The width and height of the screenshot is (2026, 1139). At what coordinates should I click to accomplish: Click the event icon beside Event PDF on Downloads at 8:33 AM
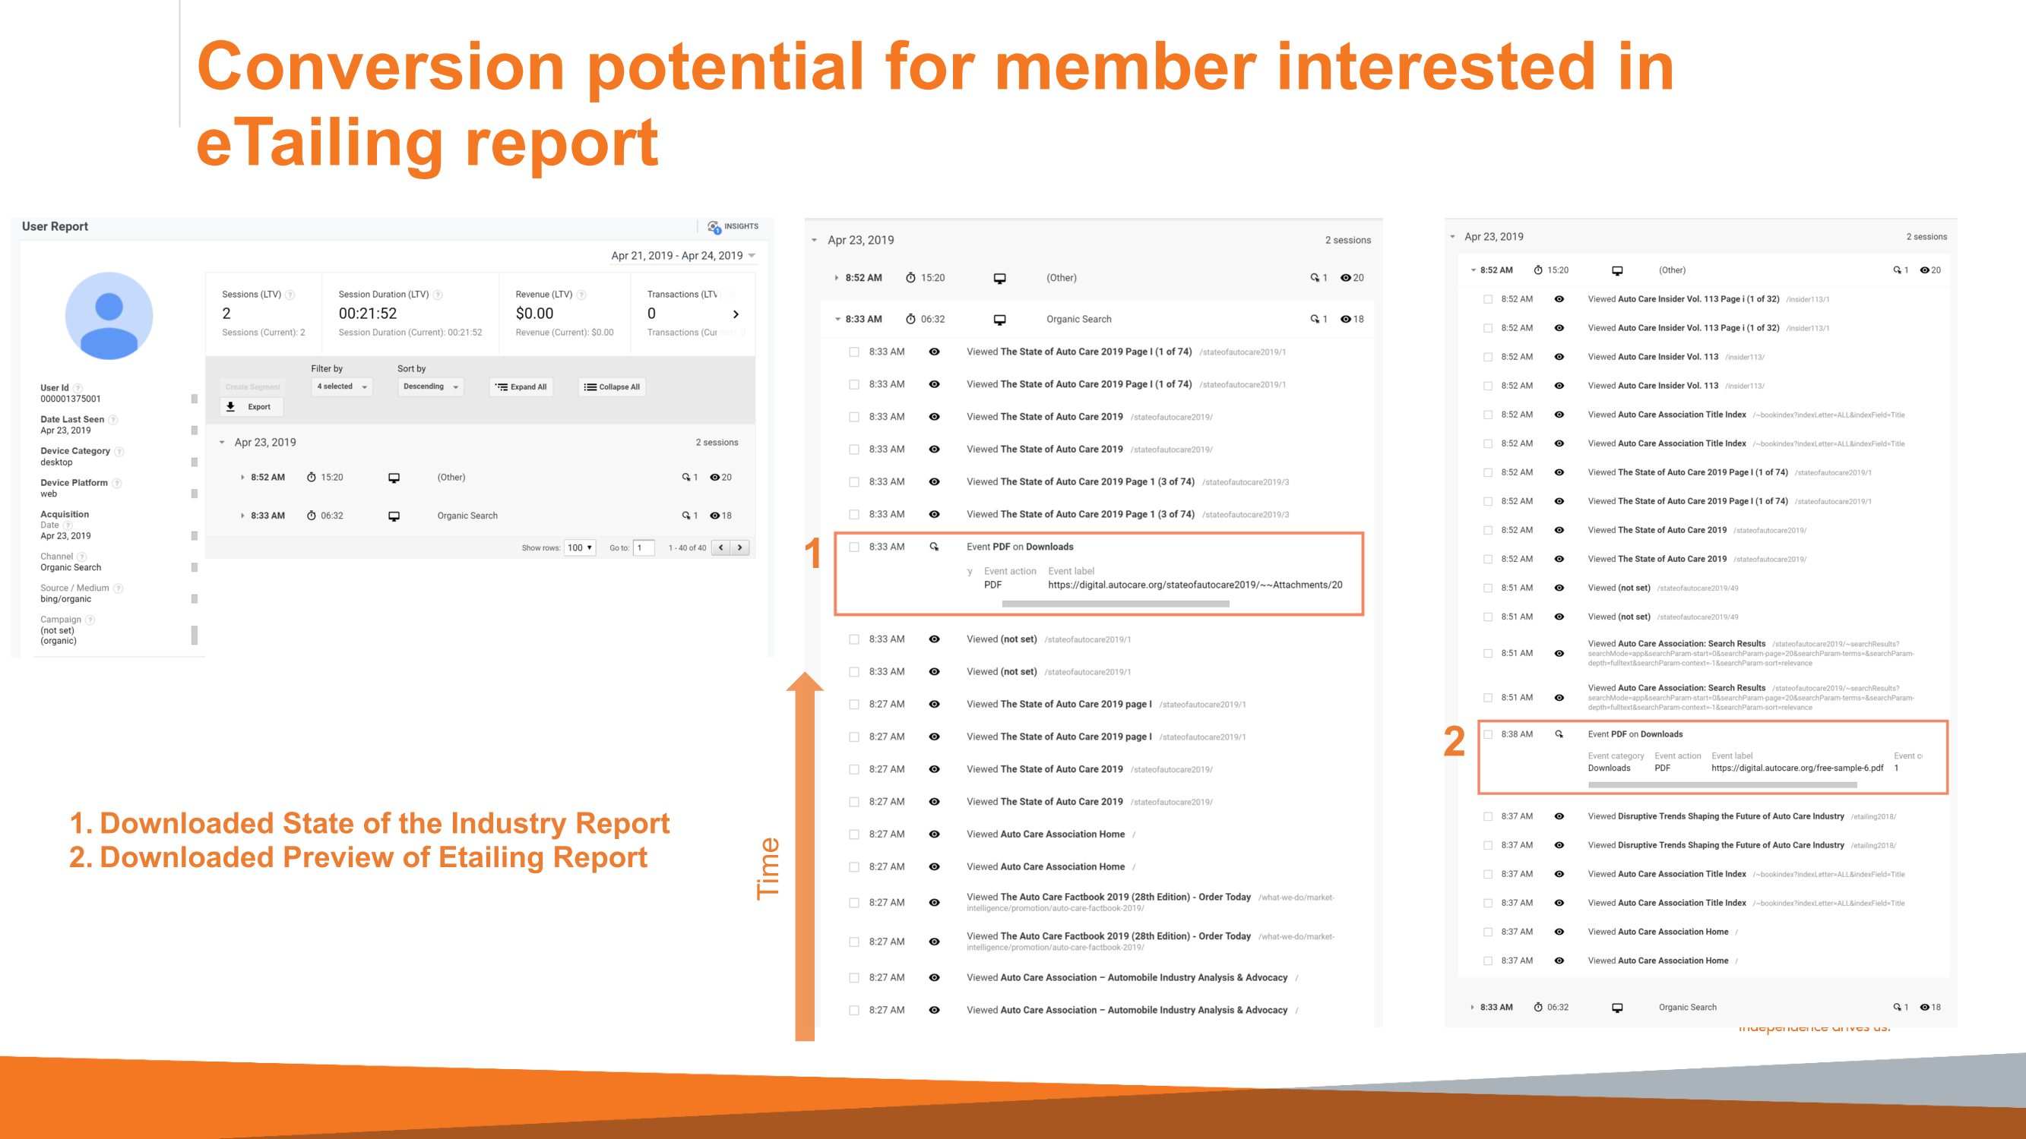(x=935, y=546)
